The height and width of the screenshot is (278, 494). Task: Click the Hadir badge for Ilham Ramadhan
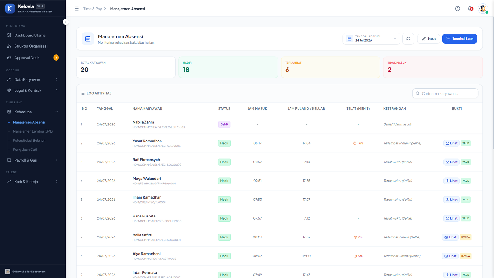[x=224, y=200]
